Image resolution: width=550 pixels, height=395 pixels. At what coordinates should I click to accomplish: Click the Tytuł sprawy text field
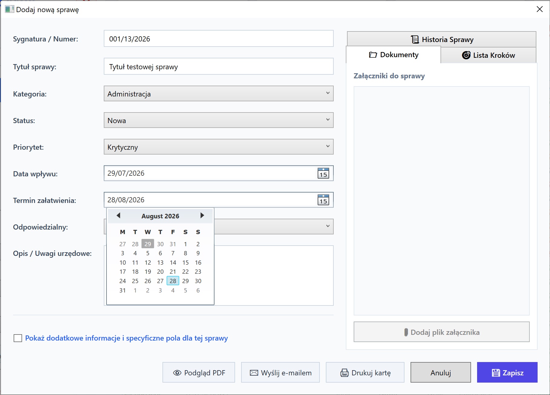click(218, 66)
